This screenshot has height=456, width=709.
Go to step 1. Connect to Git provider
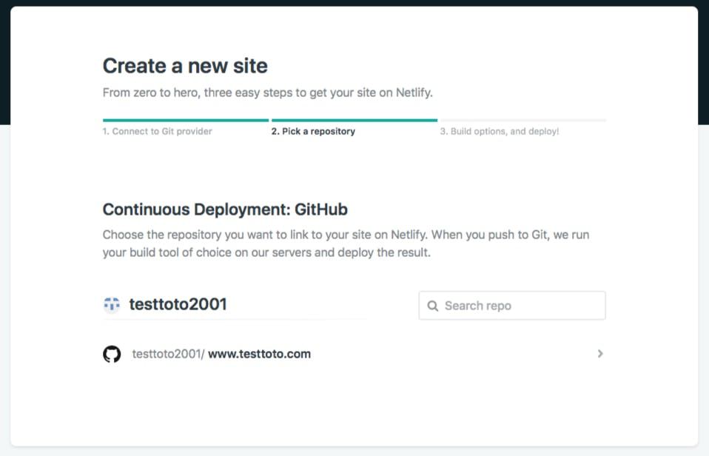coord(158,131)
